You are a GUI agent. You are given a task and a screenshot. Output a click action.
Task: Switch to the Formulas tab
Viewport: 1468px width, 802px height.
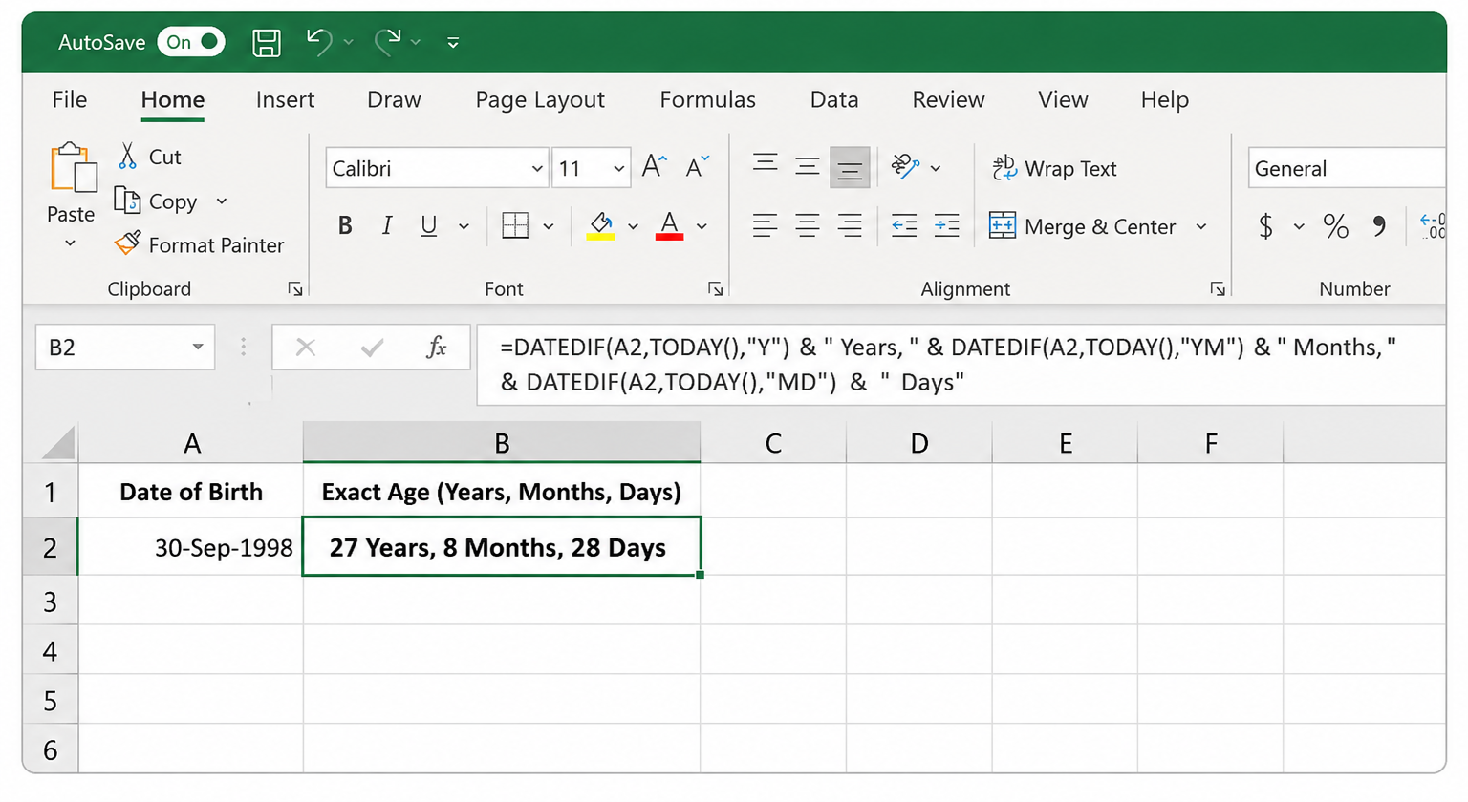click(707, 99)
